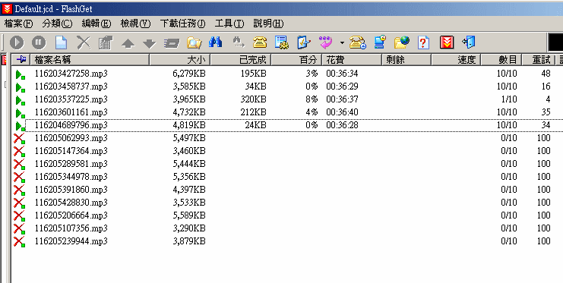Click red failed icon for 116205062993.mp3
563x283 pixels.
[20, 138]
